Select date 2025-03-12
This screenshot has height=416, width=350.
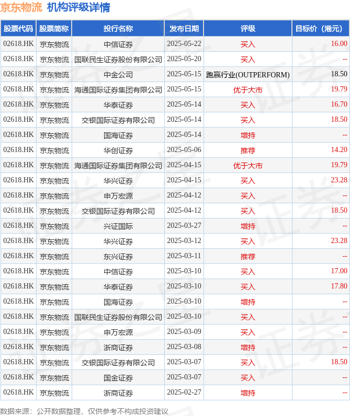pyautogui.click(x=184, y=240)
